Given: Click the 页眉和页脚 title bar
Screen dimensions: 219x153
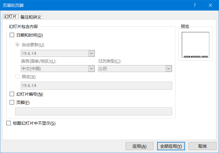Looking at the screenshot, I should coord(83,6).
